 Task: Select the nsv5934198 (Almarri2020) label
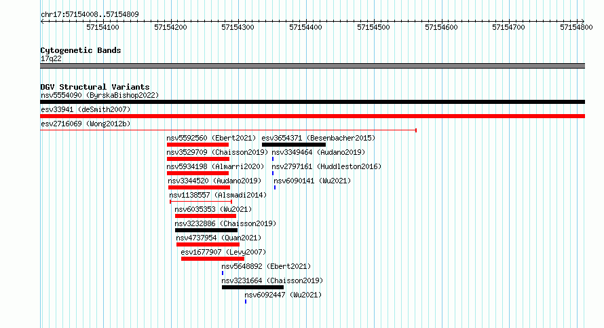pyautogui.click(x=215, y=166)
